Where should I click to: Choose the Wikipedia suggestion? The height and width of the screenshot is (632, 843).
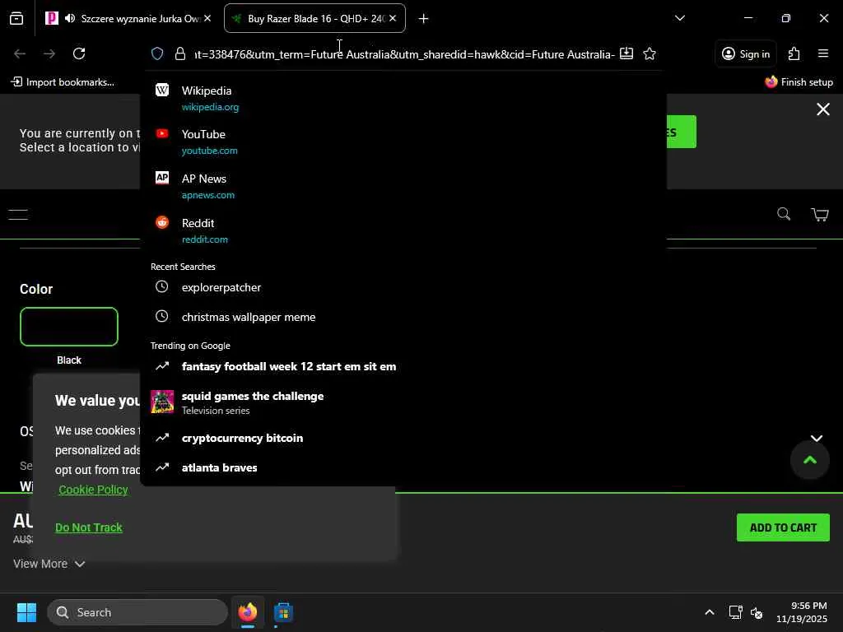pyautogui.click(x=403, y=99)
